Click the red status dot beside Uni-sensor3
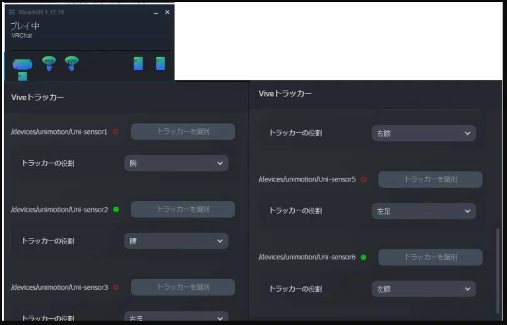 [x=116, y=287]
